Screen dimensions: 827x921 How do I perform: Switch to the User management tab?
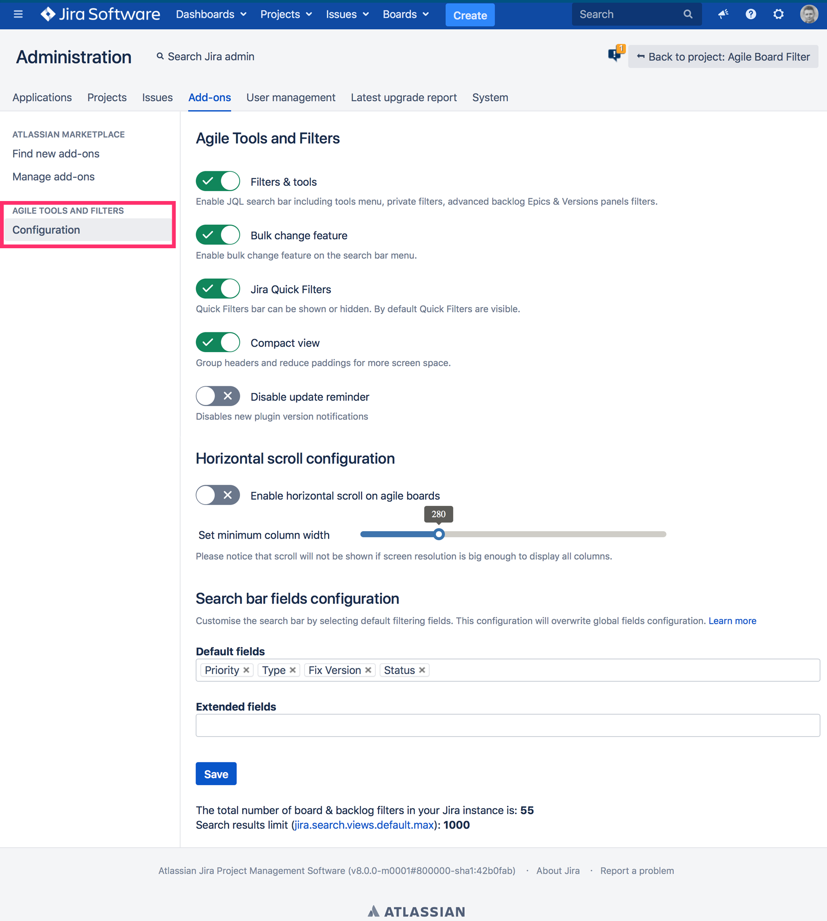click(290, 97)
